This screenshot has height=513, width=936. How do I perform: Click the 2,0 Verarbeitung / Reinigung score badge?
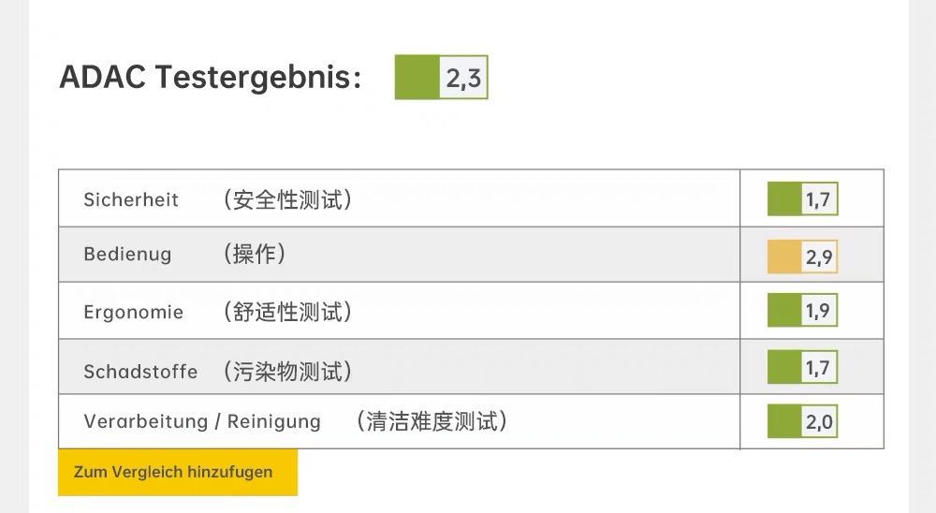(802, 422)
